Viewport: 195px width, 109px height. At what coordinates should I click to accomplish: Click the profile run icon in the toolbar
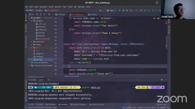point(130,11)
